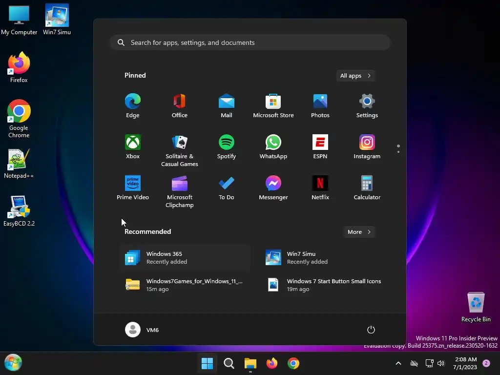Launch Netflix
This screenshot has height=375, width=500.
click(320, 188)
